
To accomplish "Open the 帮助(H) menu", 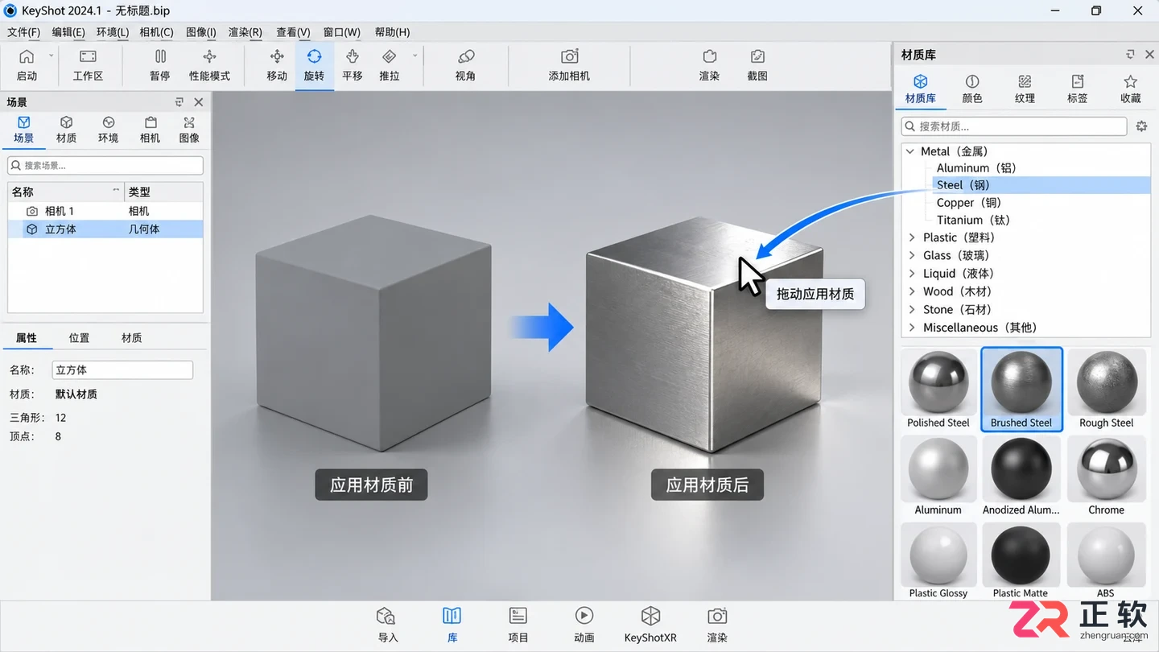I will [393, 32].
